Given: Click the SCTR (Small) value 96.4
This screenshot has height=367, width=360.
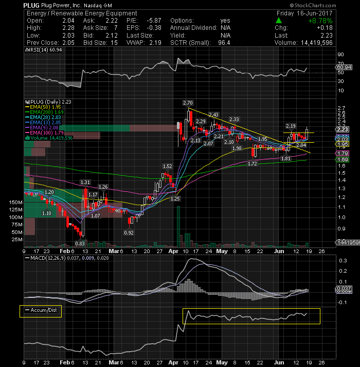Looking at the screenshot, I should [224, 43].
